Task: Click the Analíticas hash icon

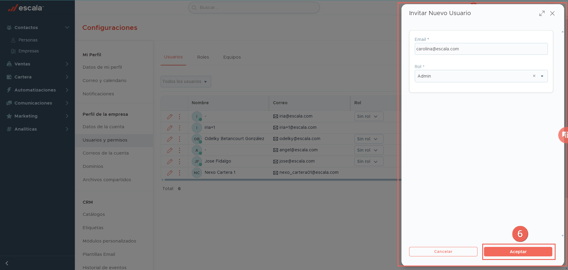Action: tap(9, 129)
